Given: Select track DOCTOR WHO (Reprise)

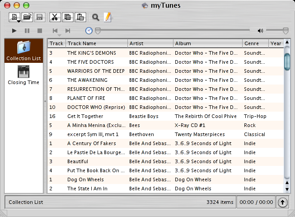Looking at the screenshot, I should tap(165, 107).
